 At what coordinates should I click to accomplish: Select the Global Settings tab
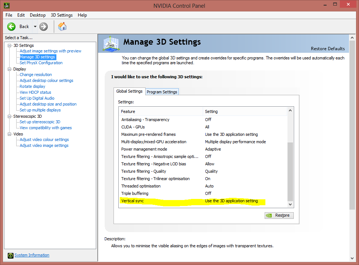point(129,91)
